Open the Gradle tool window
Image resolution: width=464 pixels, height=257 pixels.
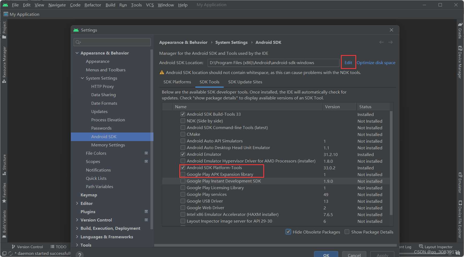[460, 30]
